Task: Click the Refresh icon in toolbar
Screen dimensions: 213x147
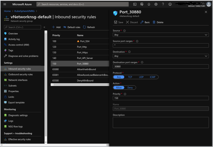Action: [84, 27]
